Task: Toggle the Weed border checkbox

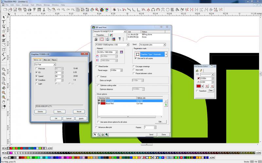Action: (97, 66)
